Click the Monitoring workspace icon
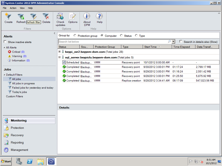 [x=6, y=121]
